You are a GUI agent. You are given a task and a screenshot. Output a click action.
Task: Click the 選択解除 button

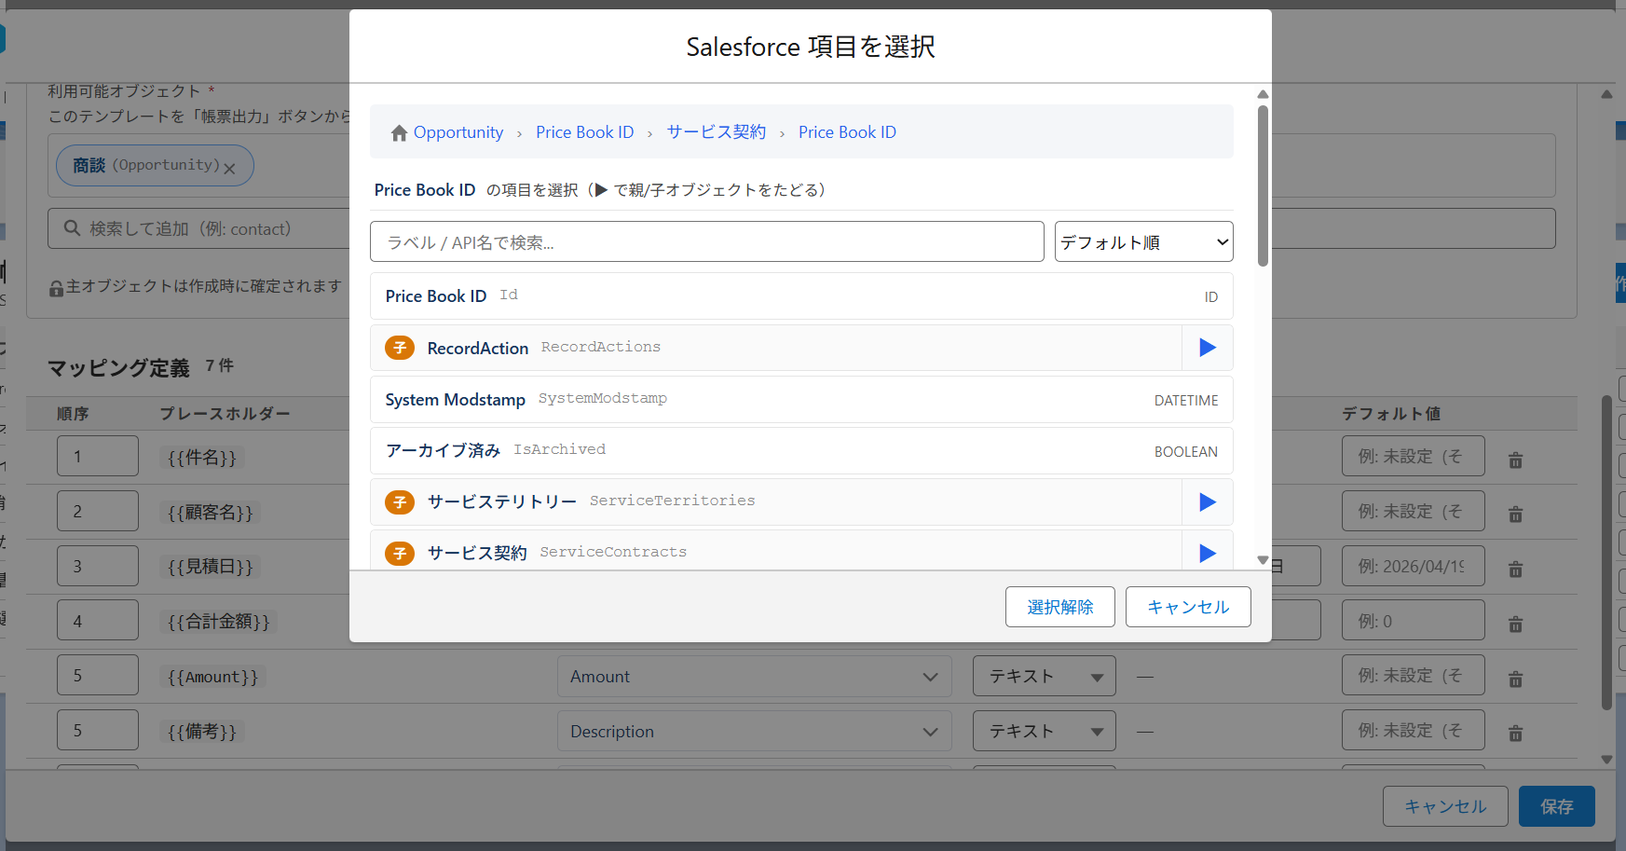[1060, 607]
